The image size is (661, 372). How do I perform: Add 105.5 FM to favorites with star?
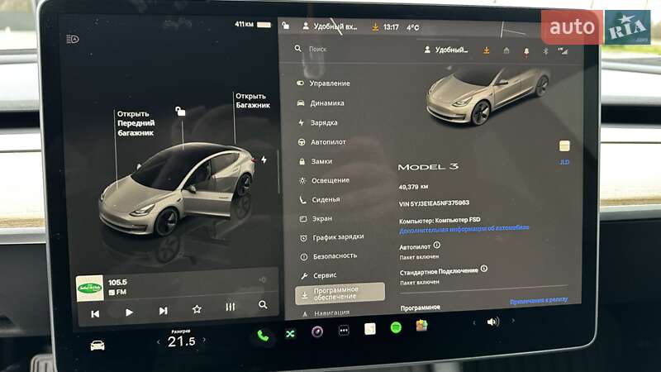[197, 309]
